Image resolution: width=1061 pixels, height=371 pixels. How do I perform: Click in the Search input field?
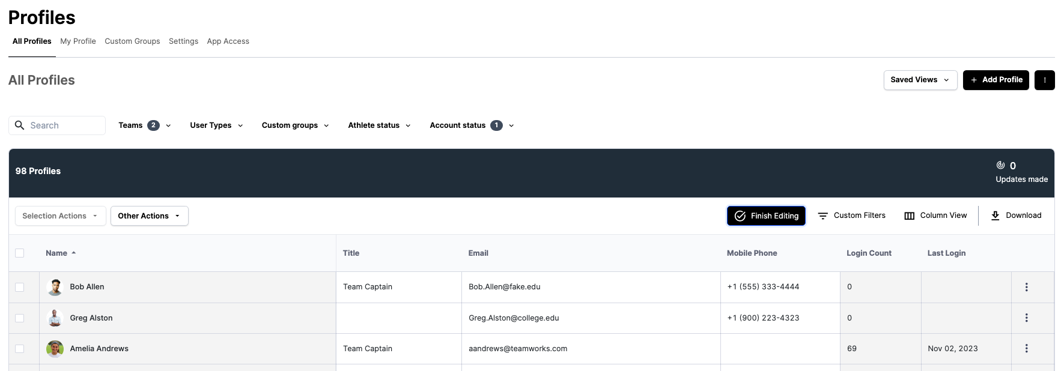(57, 125)
